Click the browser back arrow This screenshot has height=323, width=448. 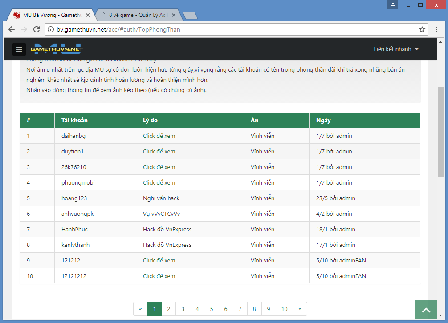coord(12,30)
